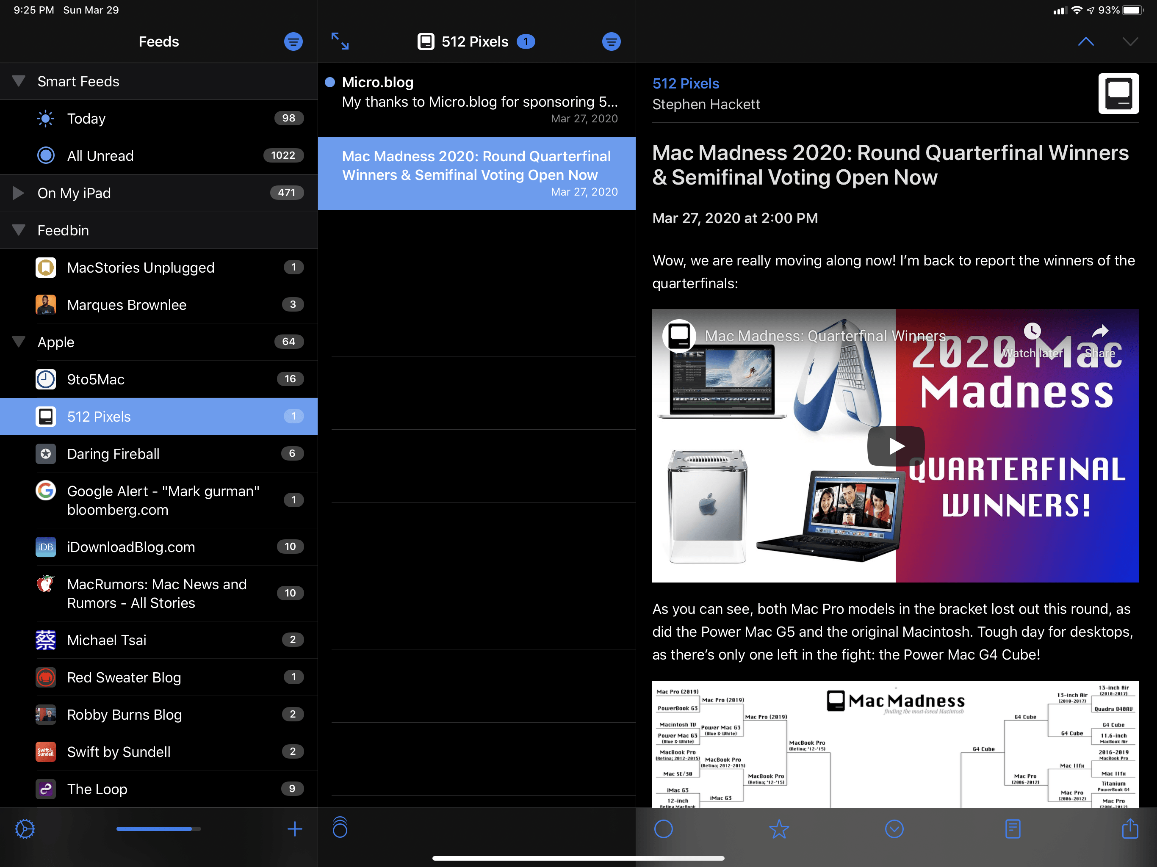Tap the refresh progress bar
Viewport: 1157px width, 867px height.
click(x=158, y=829)
